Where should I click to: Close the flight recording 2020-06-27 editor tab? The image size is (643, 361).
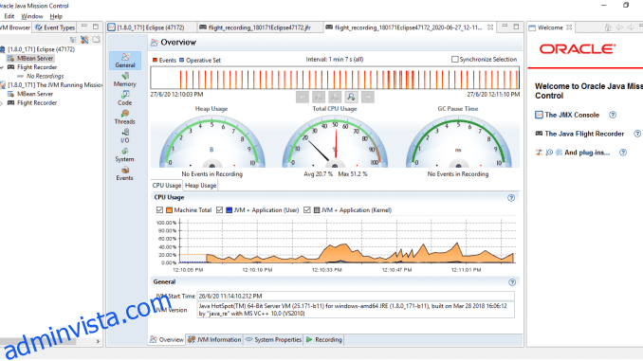[x=490, y=27]
